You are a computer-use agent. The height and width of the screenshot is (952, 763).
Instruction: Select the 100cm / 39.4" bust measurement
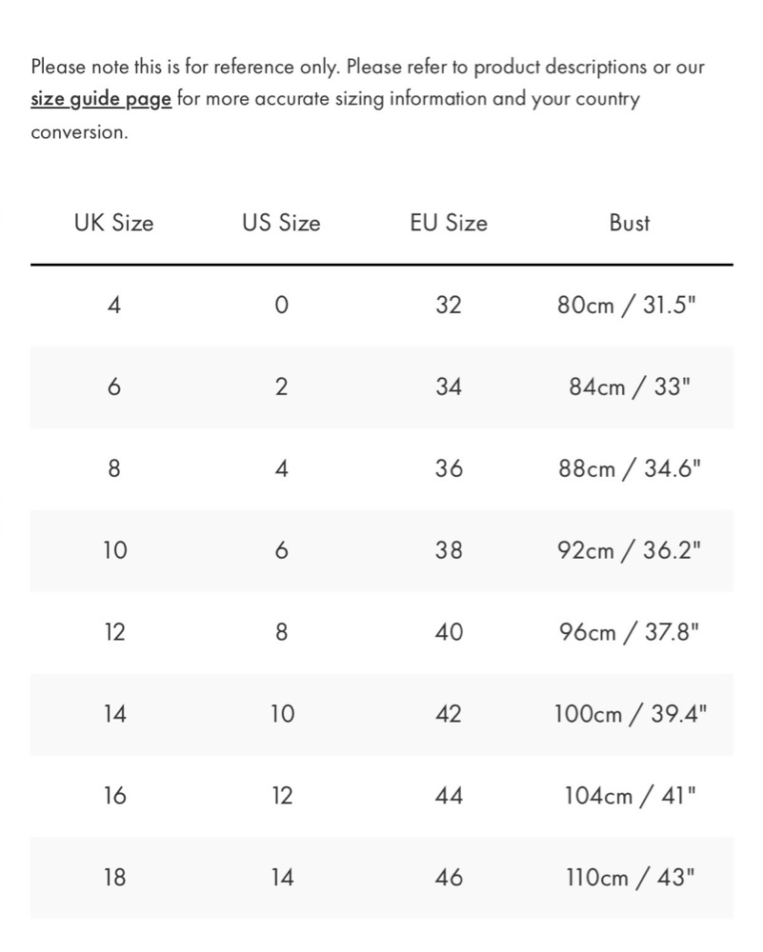point(631,714)
